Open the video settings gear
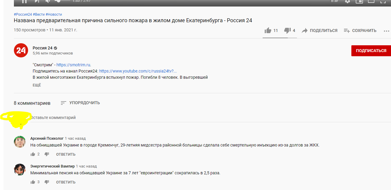Image resolution: width=391 pixels, height=190 pixels. [x=348, y=2]
